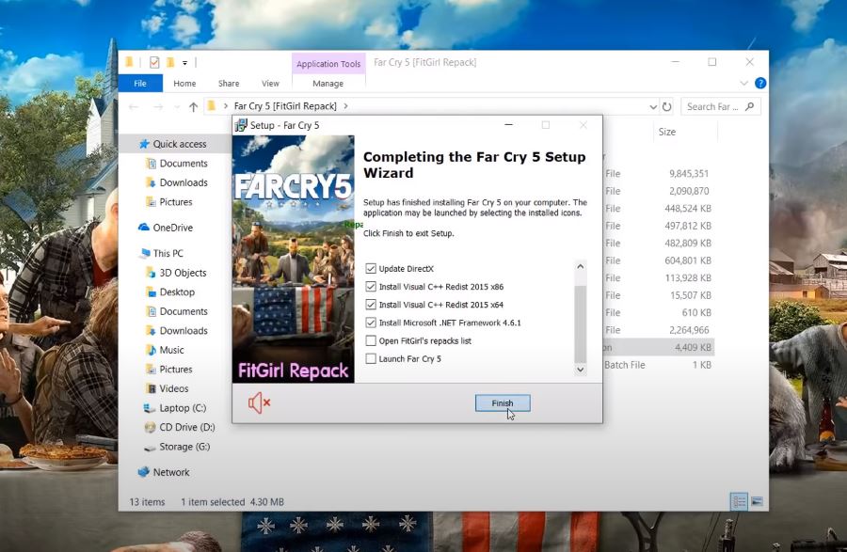Image resolution: width=847 pixels, height=552 pixels.
Task: Toggle Install Microsoft .NET Framework 4.6.1
Action: point(371,323)
